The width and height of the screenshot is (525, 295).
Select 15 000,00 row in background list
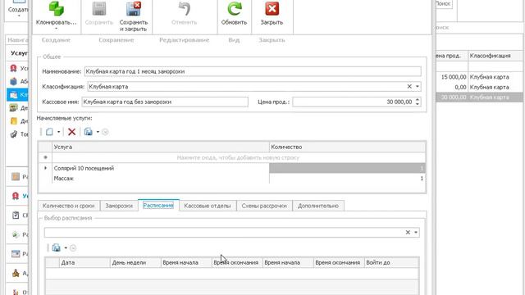click(x=480, y=77)
